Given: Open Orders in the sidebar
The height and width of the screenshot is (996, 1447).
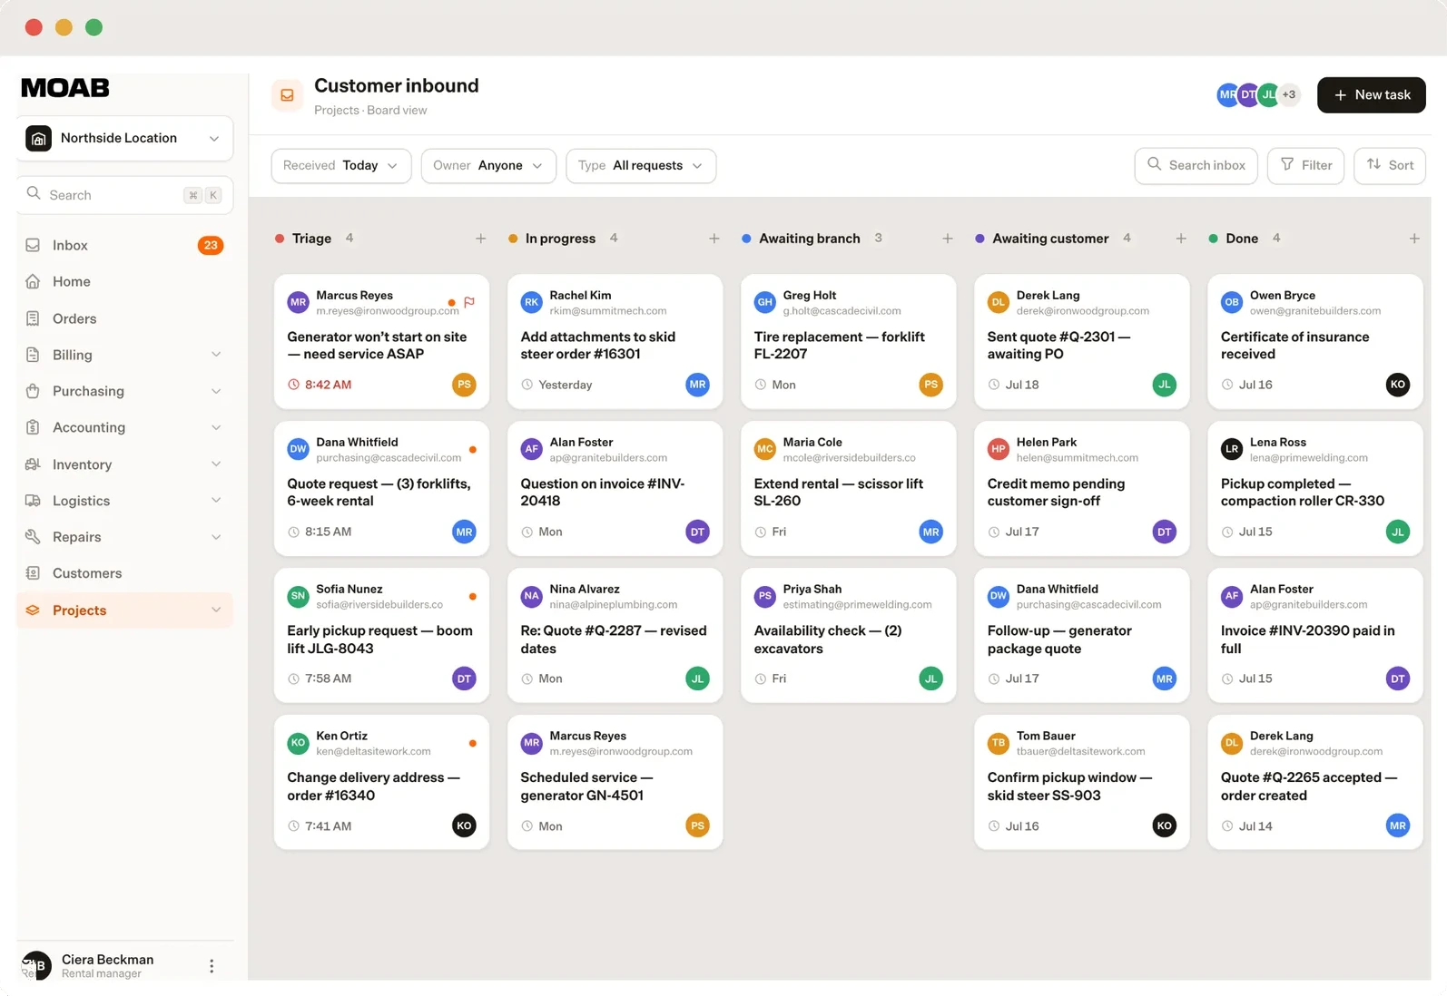Looking at the screenshot, I should tap(125, 318).
